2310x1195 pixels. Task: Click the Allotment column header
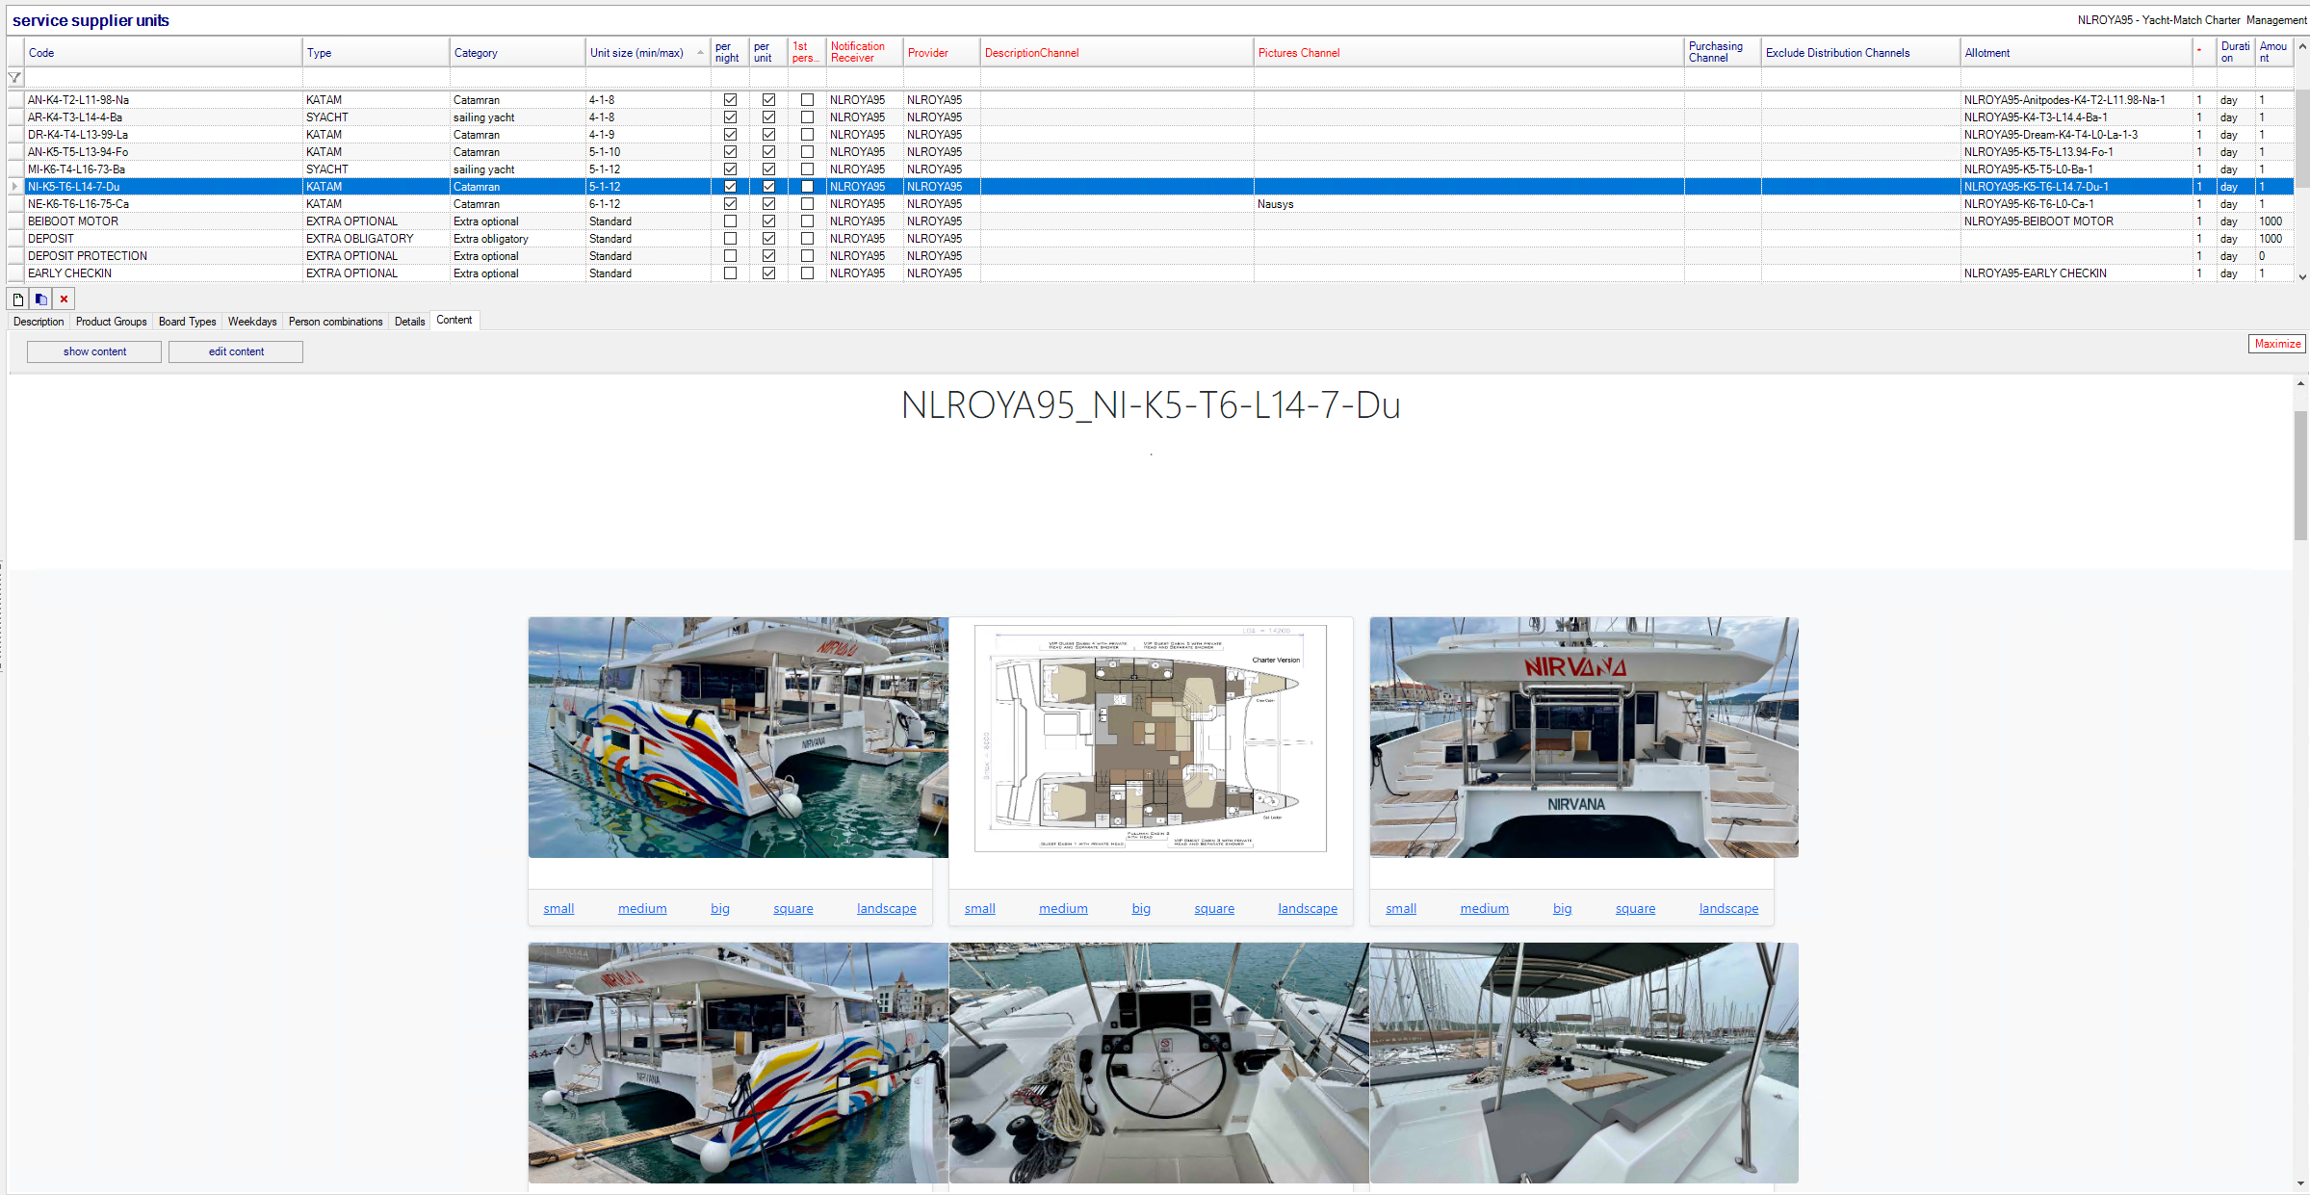(x=1987, y=53)
